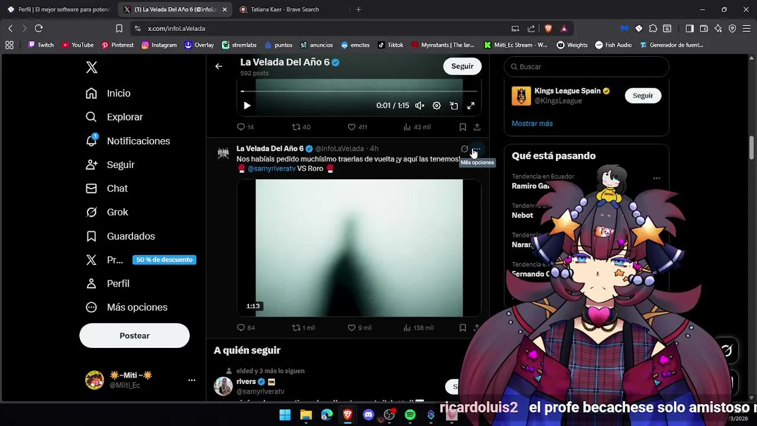Close the La Velada Del Año 6 tab
The image size is (757, 426).
pyautogui.click(x=225, y=9)
